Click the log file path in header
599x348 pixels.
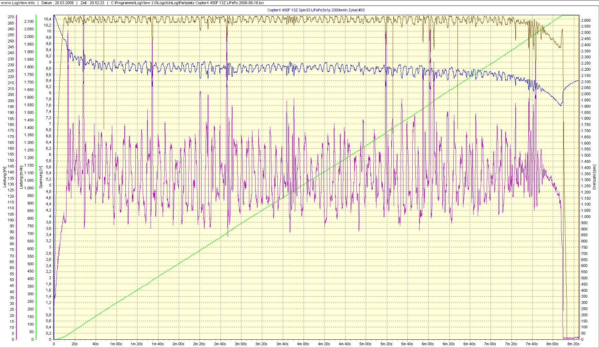click(x=187, y=3)
